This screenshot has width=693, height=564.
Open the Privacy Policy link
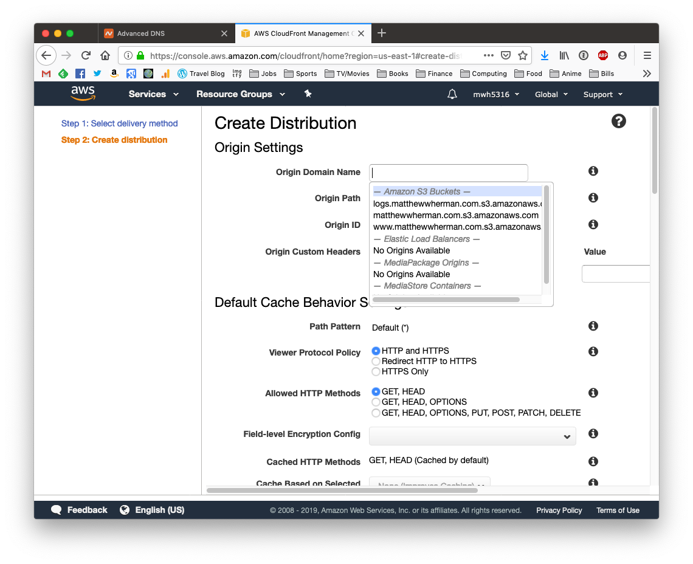(559, 511)
